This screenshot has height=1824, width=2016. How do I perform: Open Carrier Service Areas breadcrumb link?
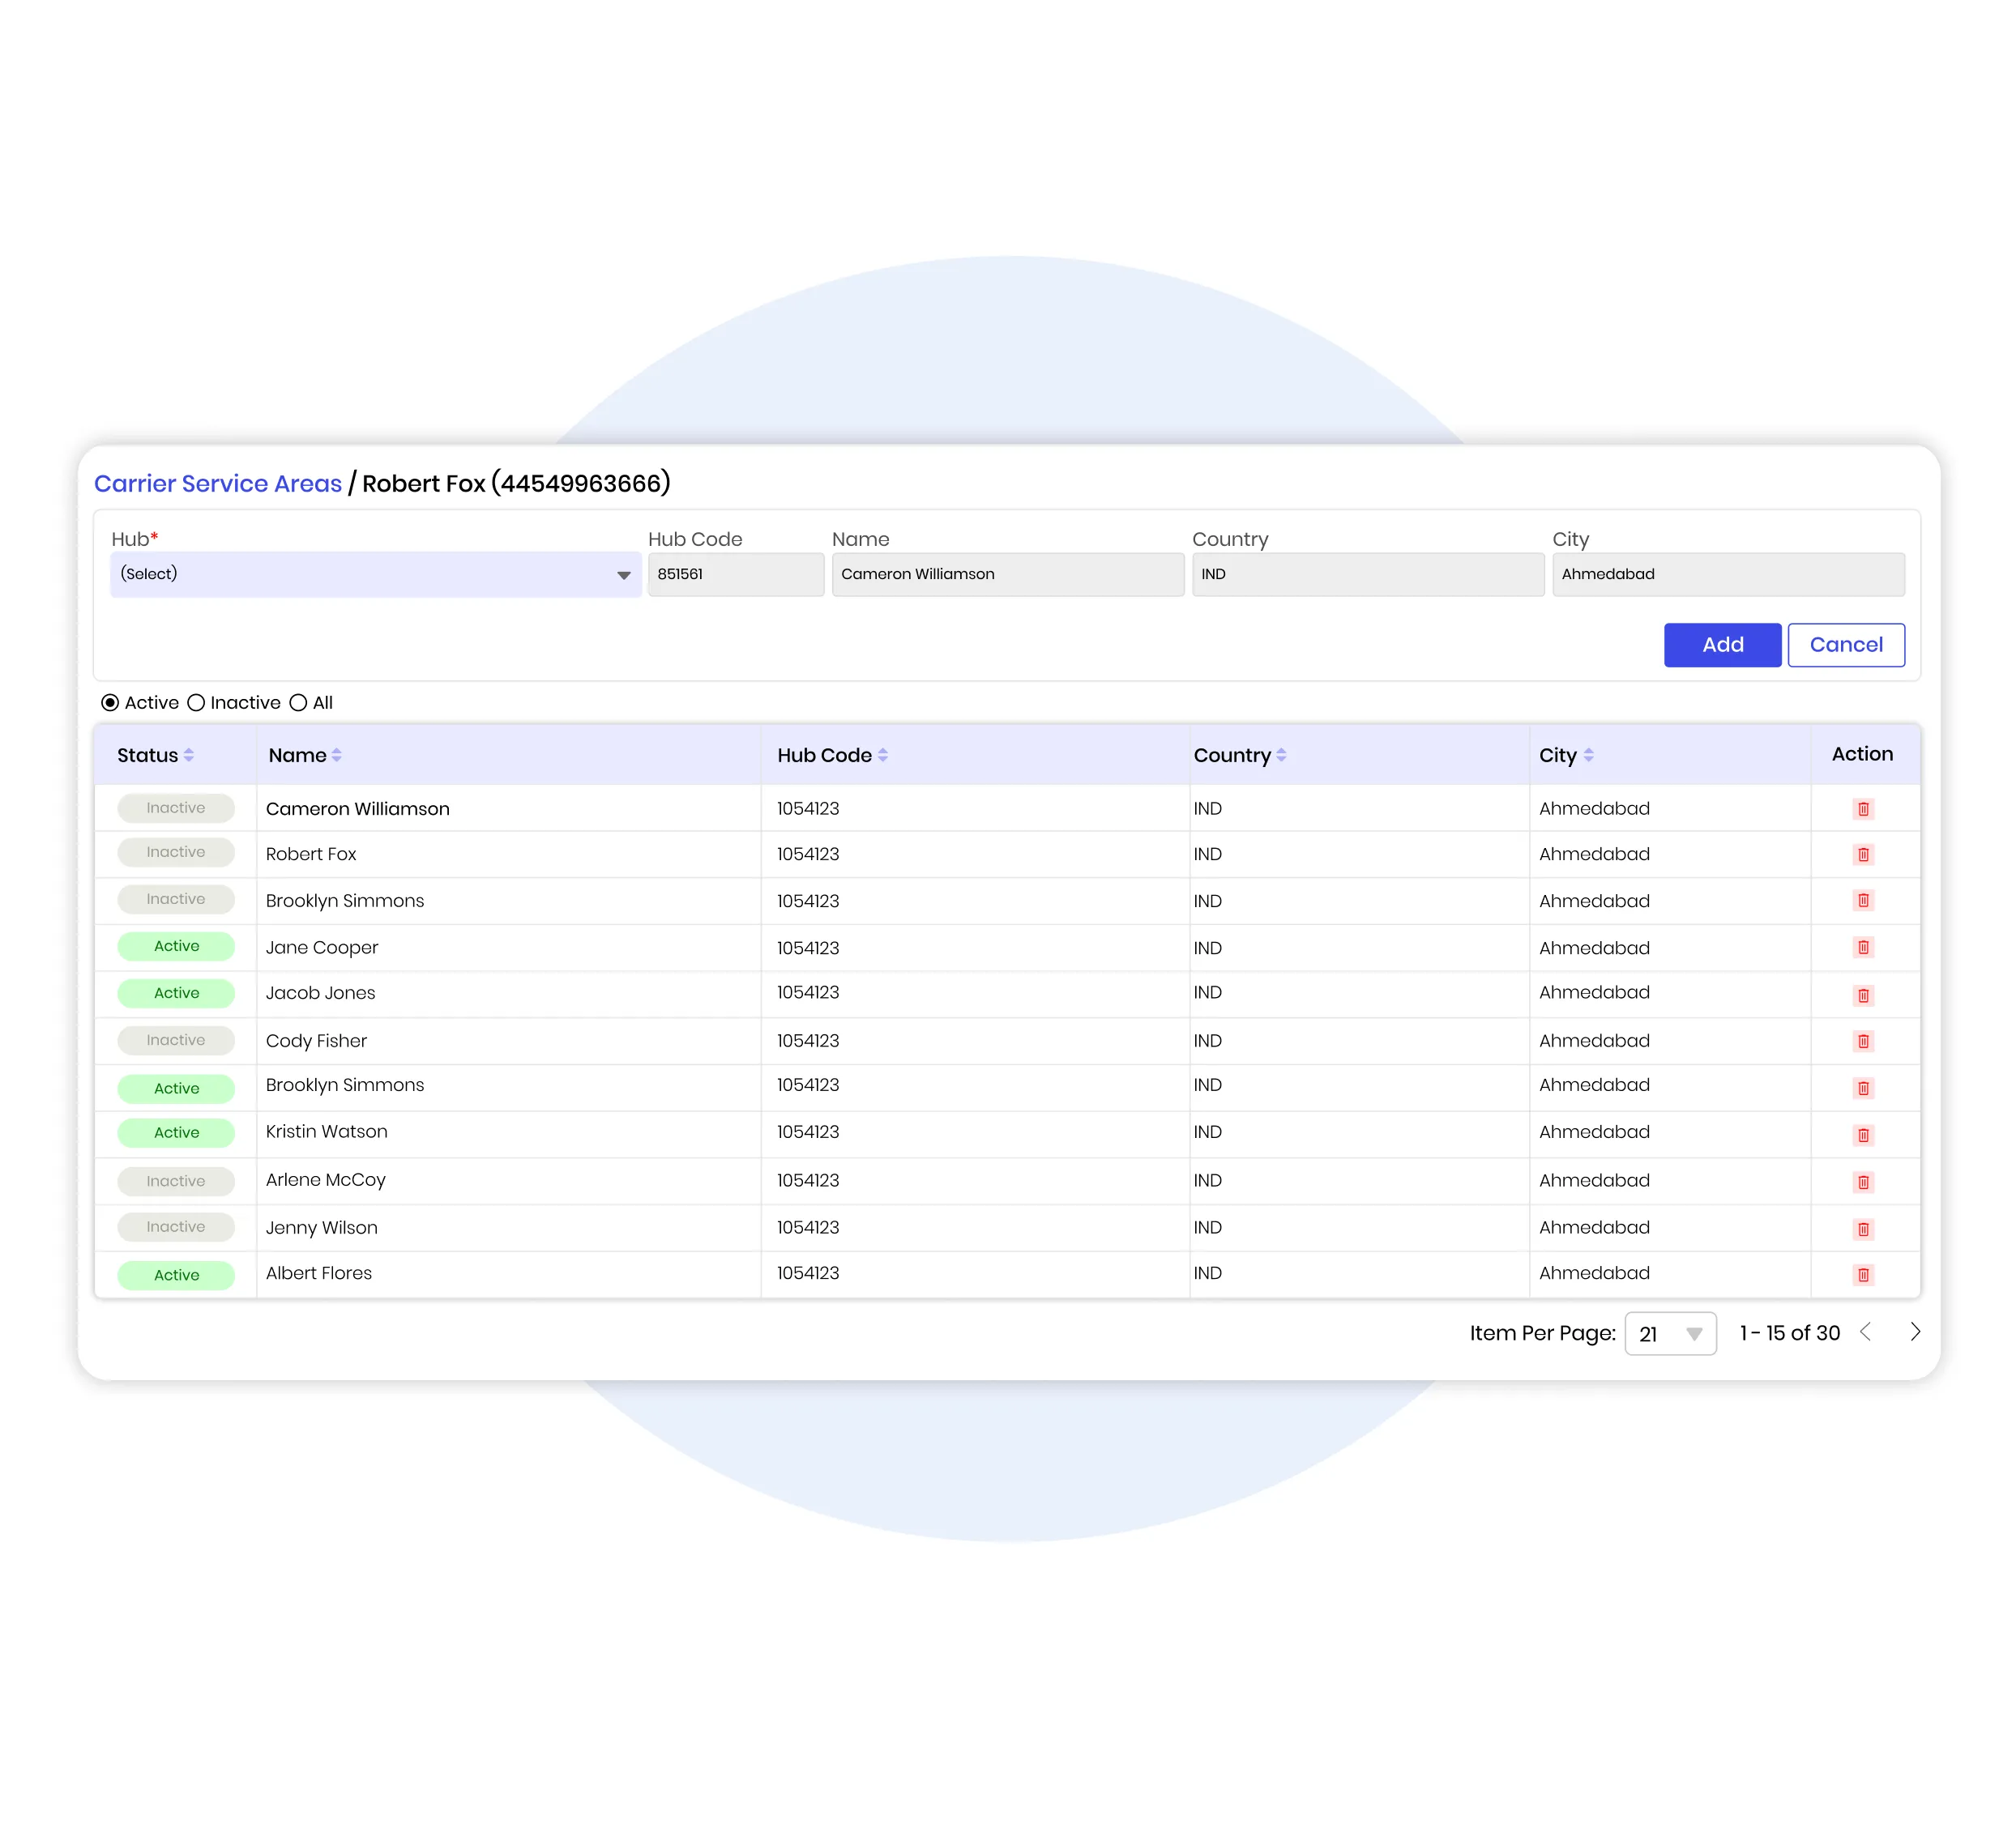click(218, 484)
